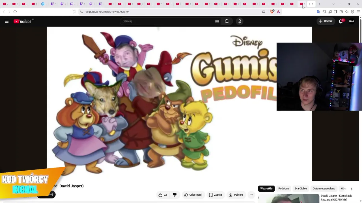
Task: Download video with Pobierz button
Action: click(236, 195)
